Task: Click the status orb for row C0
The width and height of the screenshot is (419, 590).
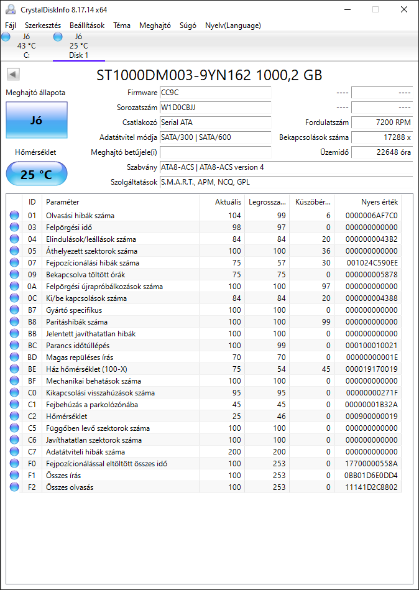Action: [x=14, y=393]
